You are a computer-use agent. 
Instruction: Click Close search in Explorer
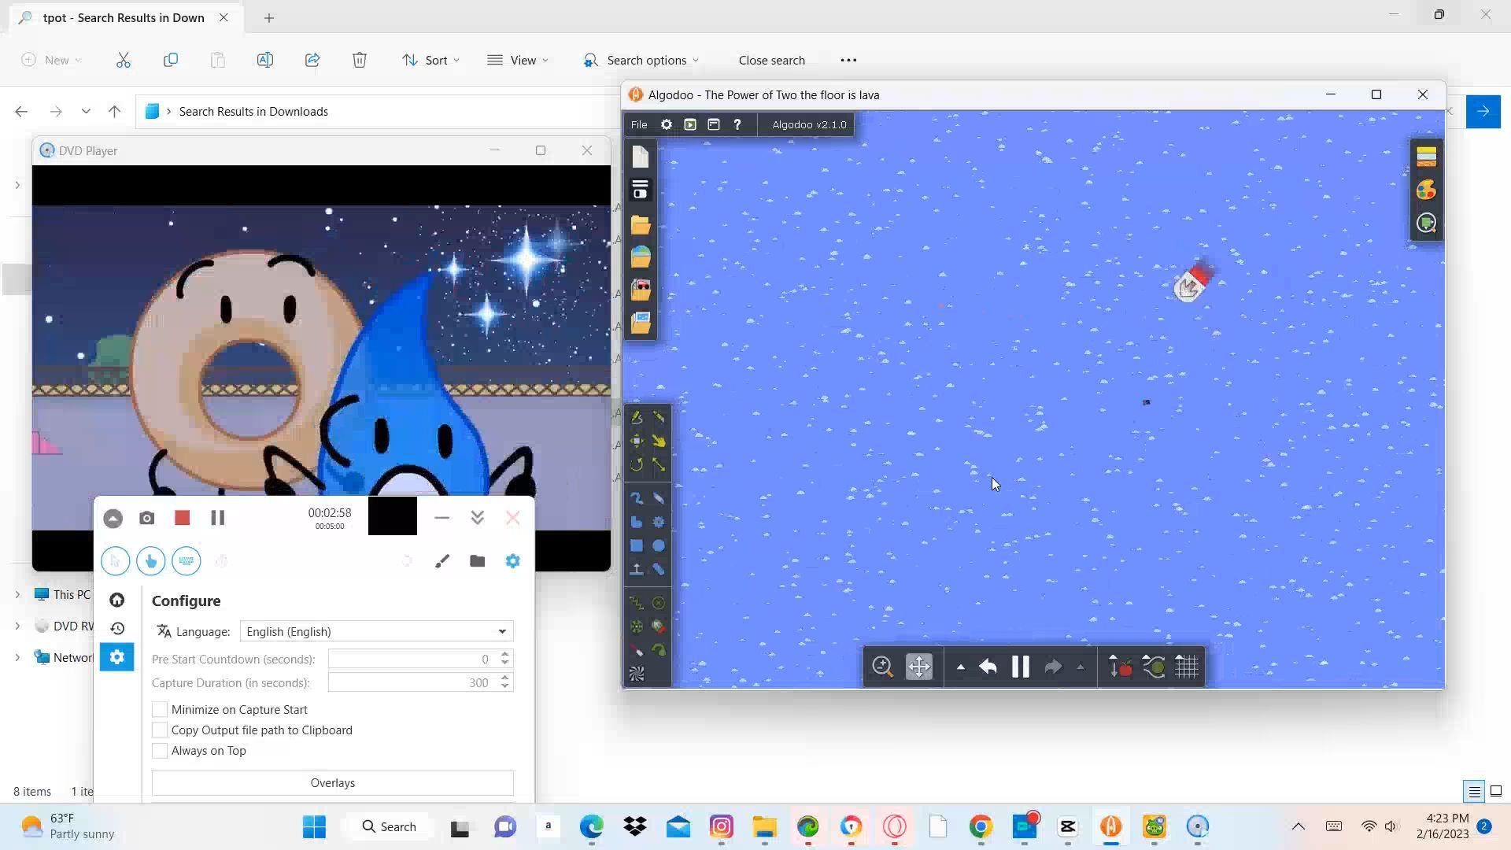771,60
